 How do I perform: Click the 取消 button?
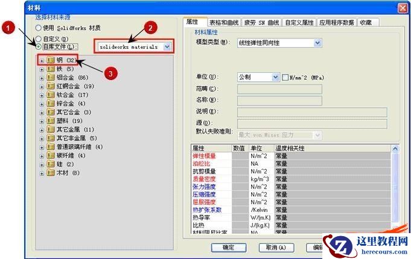[276, 247]
